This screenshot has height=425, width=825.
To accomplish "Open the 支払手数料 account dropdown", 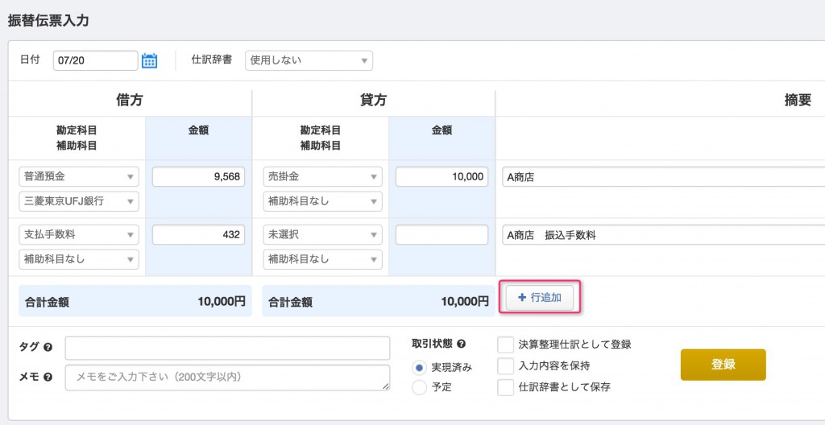I will click(79, 234).
